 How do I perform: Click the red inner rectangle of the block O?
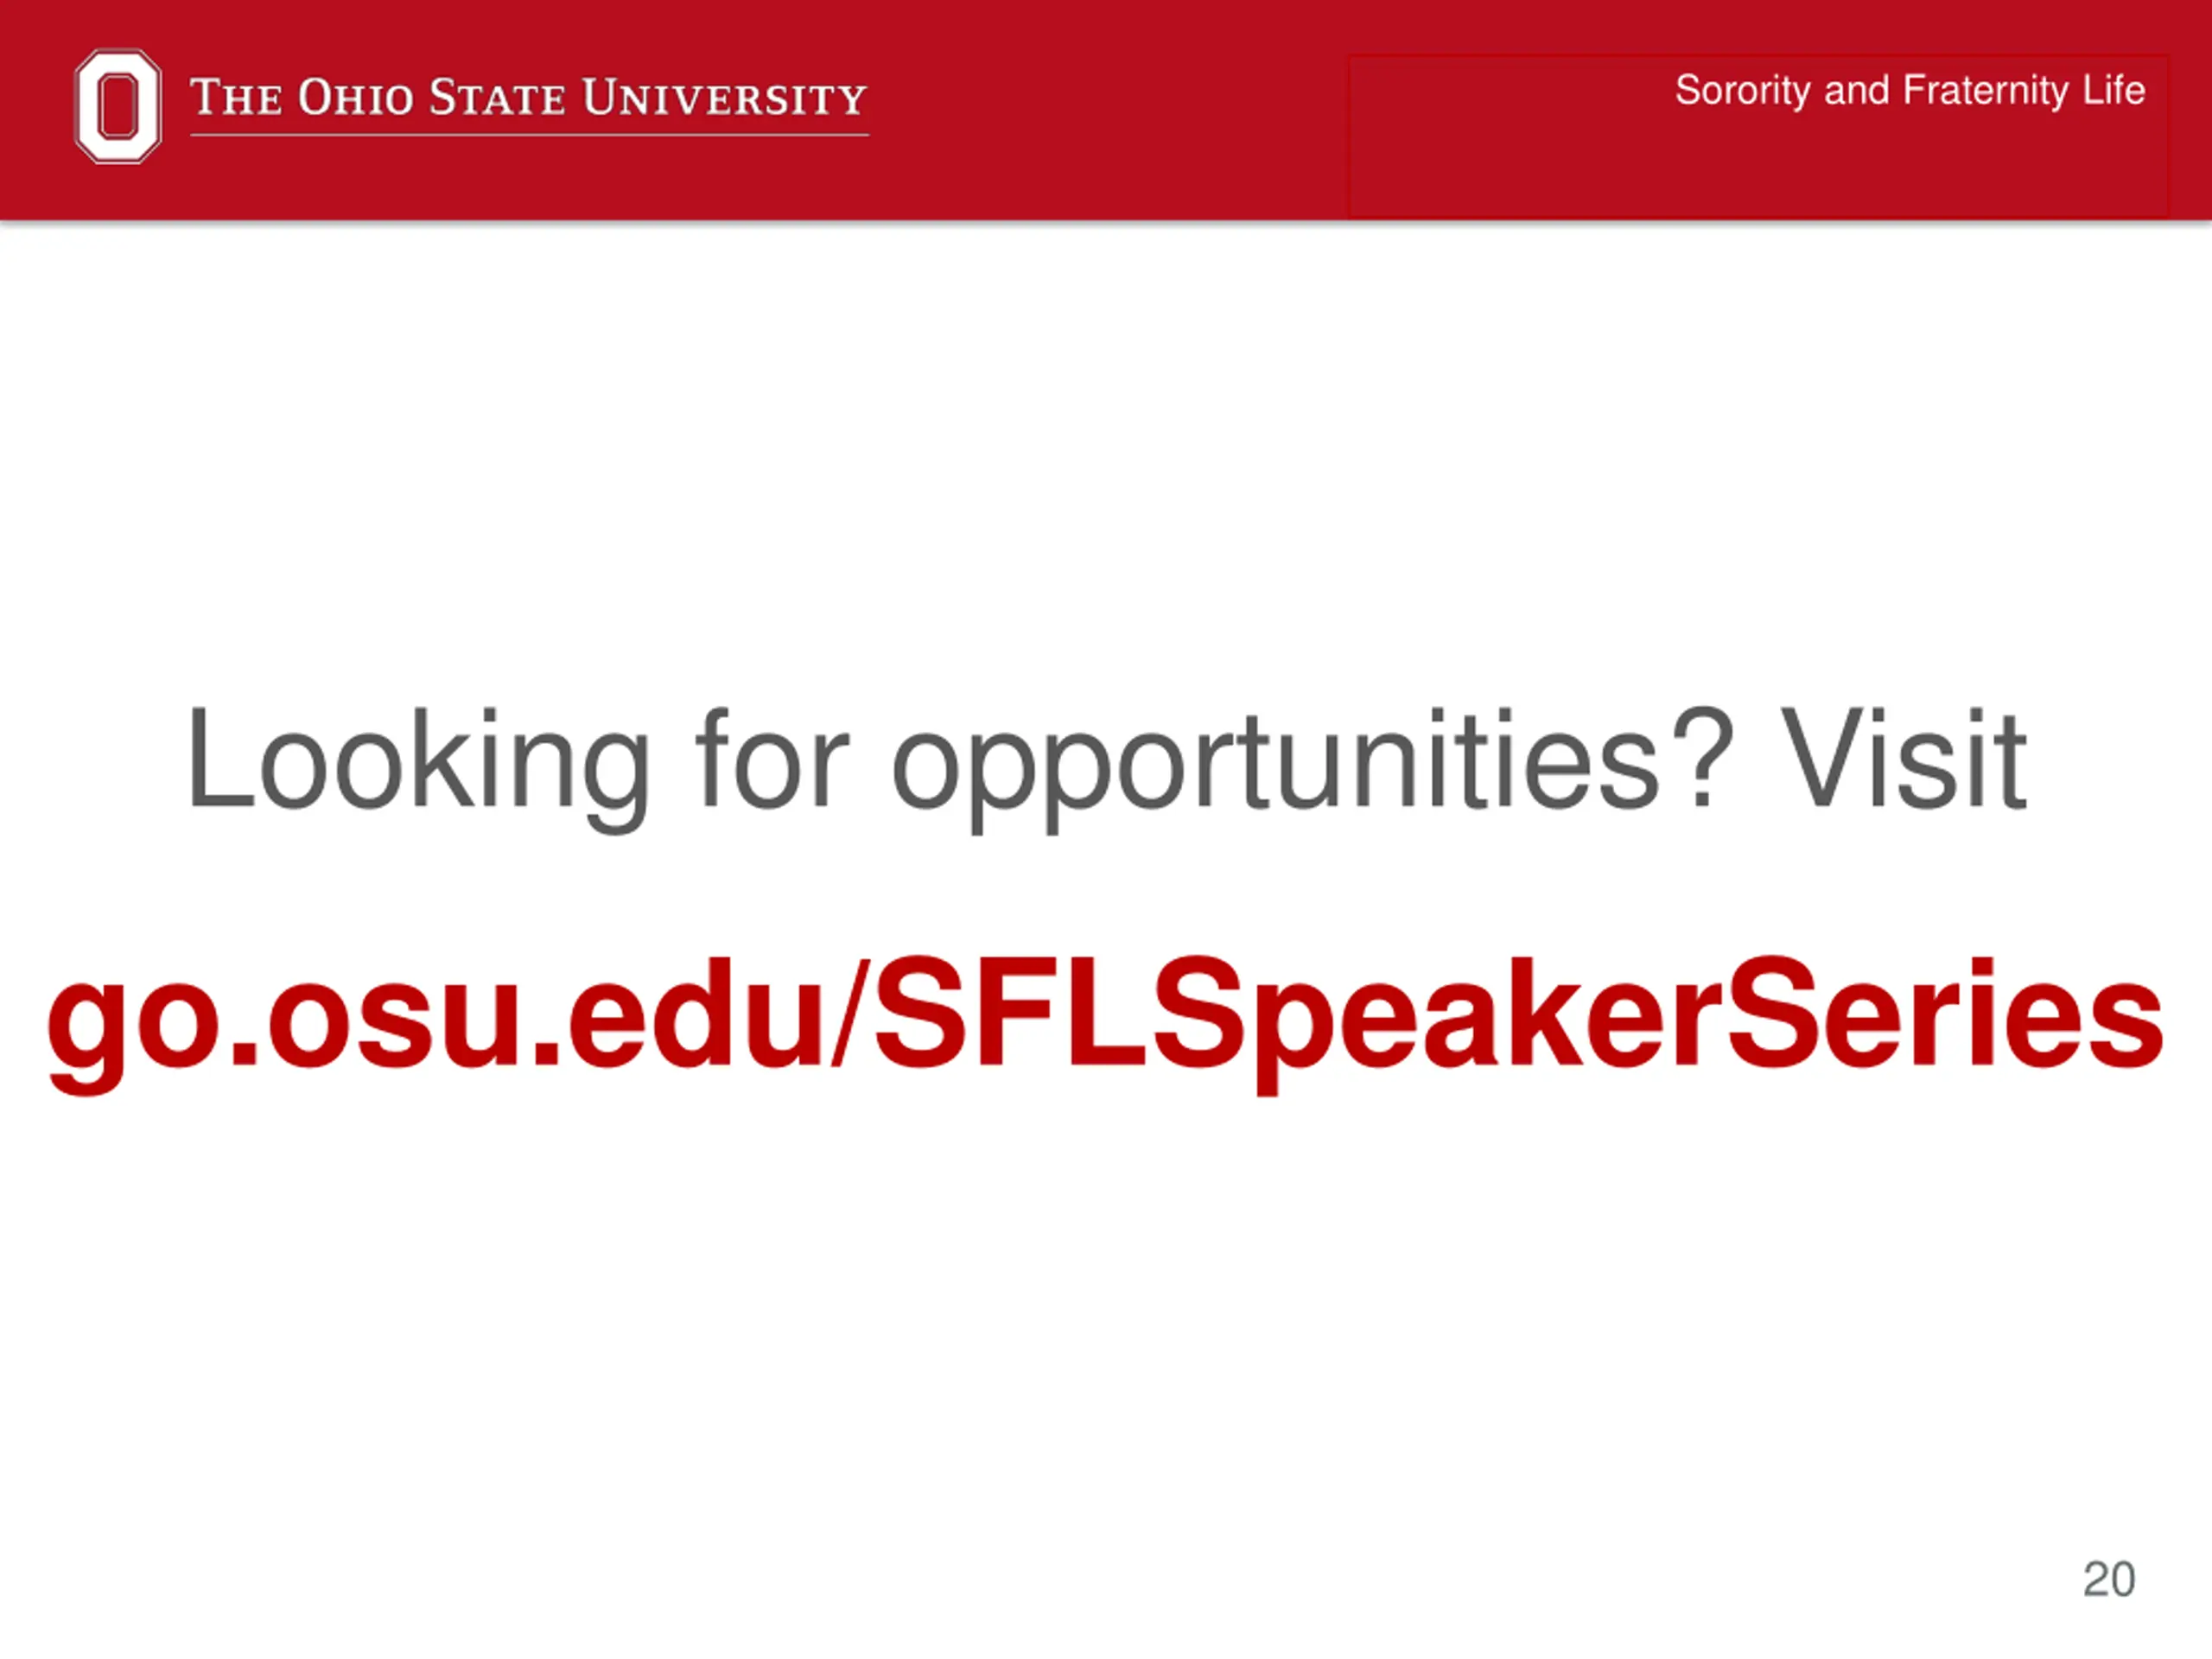click(119, 106)
